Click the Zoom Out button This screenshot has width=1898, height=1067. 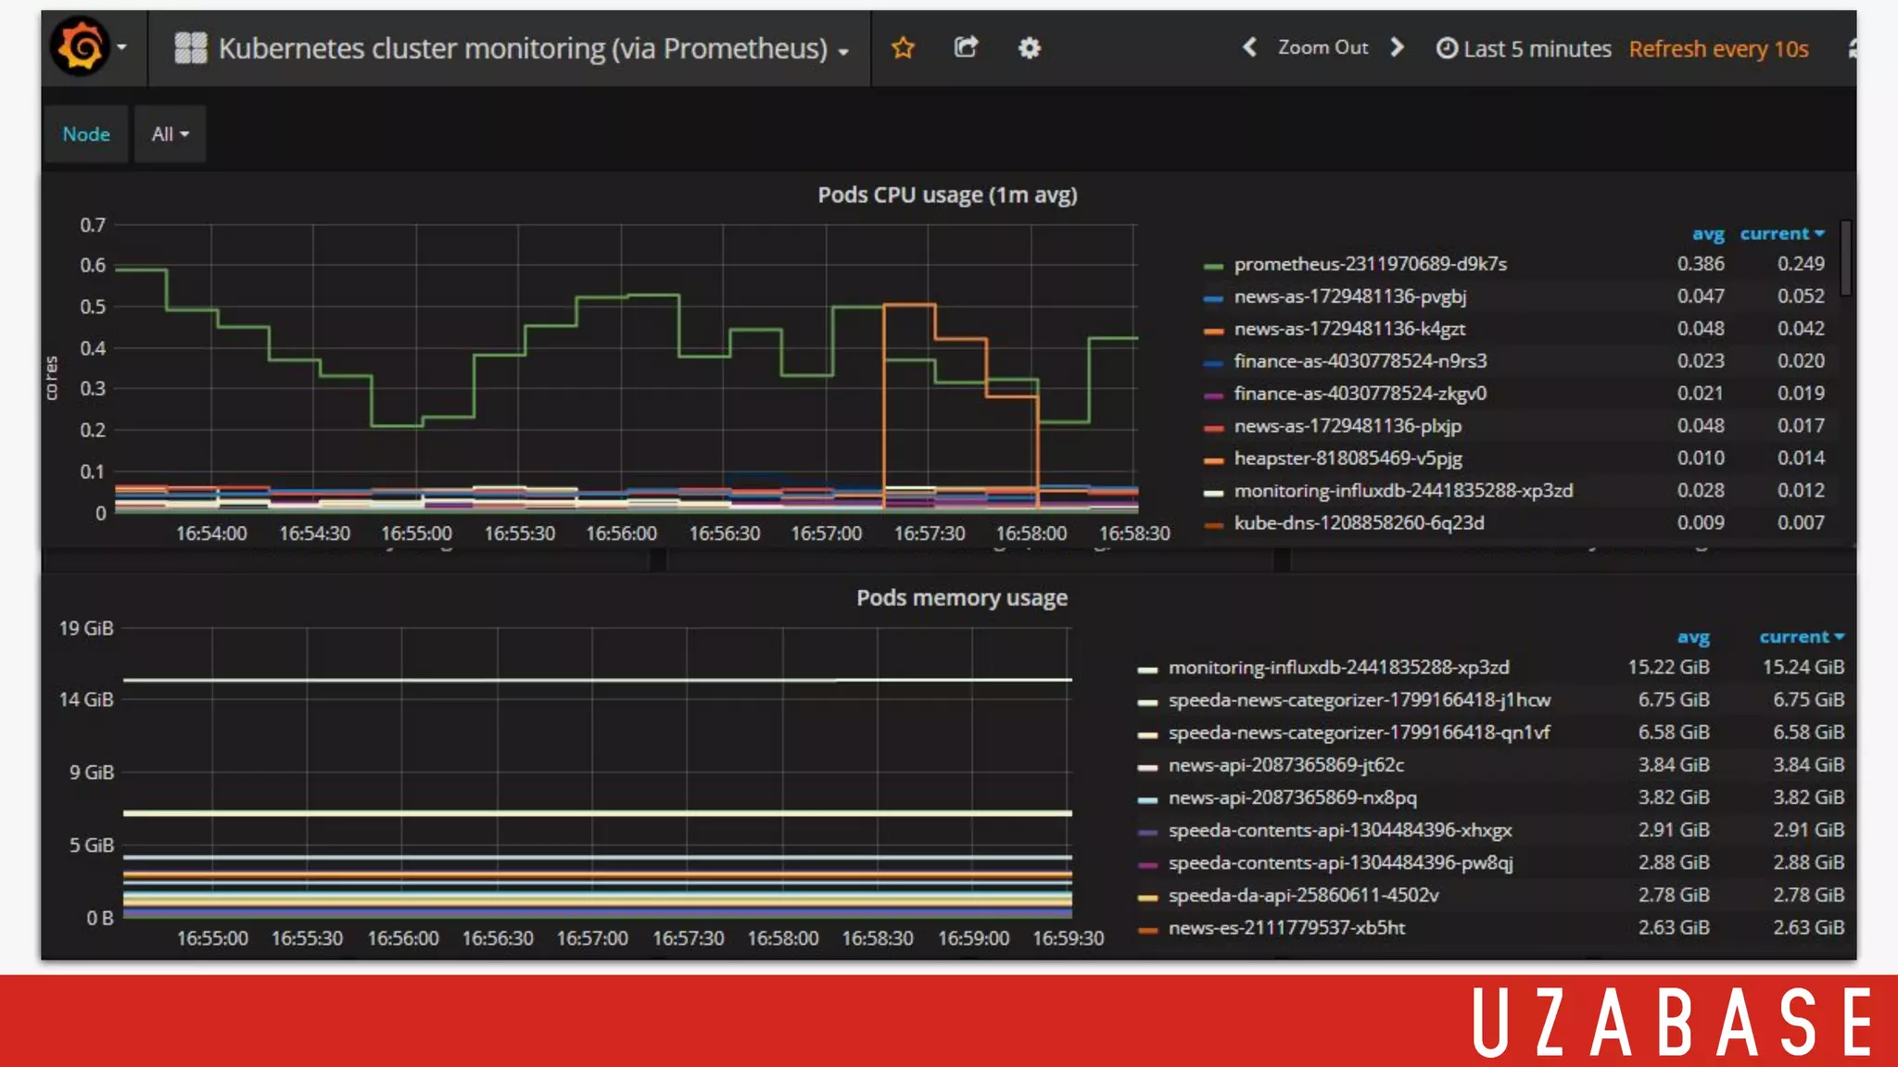click(x=1322, y=47)
